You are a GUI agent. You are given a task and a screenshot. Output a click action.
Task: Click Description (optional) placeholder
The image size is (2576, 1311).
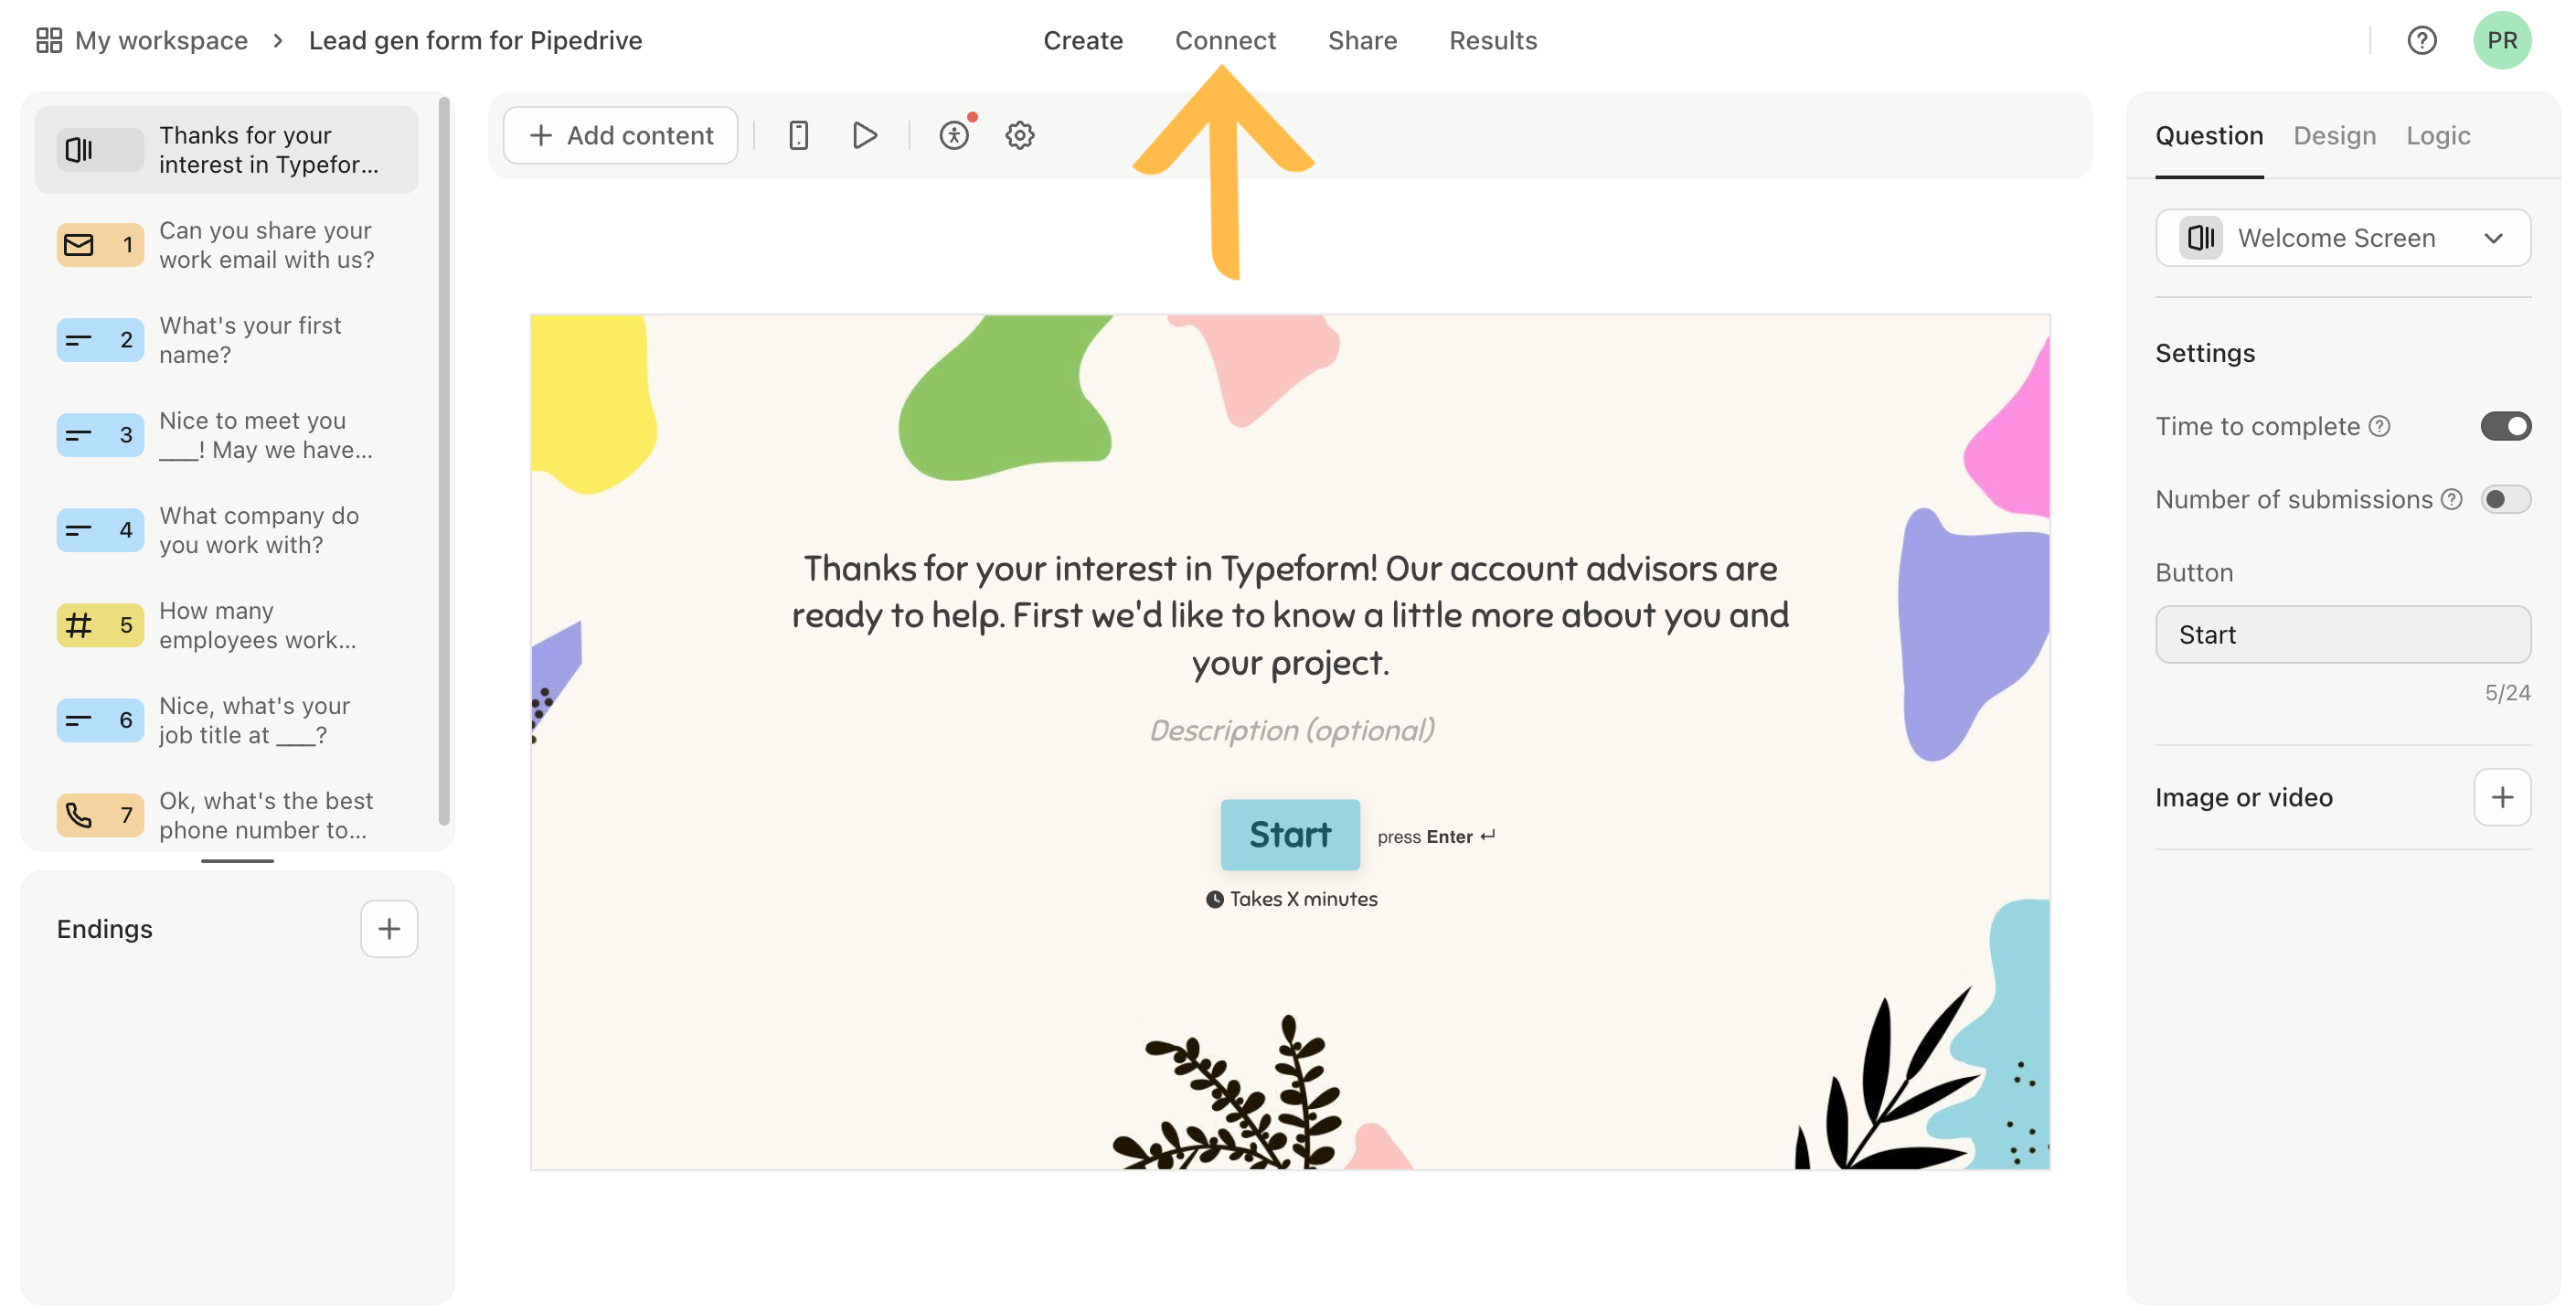(1291, 730)
